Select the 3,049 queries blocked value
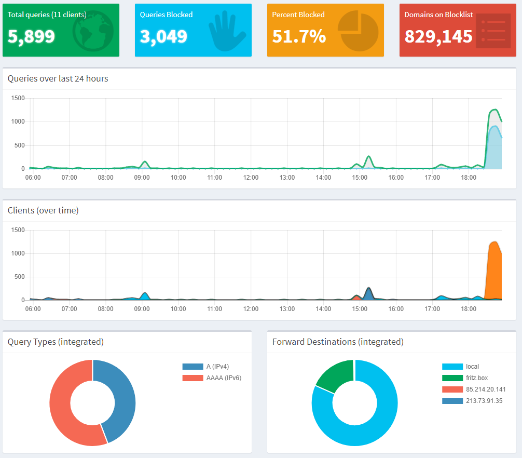This screenshot has height=458, width=522. click(163, 37)
